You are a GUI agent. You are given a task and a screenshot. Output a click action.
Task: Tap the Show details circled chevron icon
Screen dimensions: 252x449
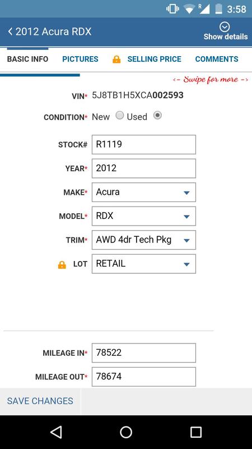225,27
